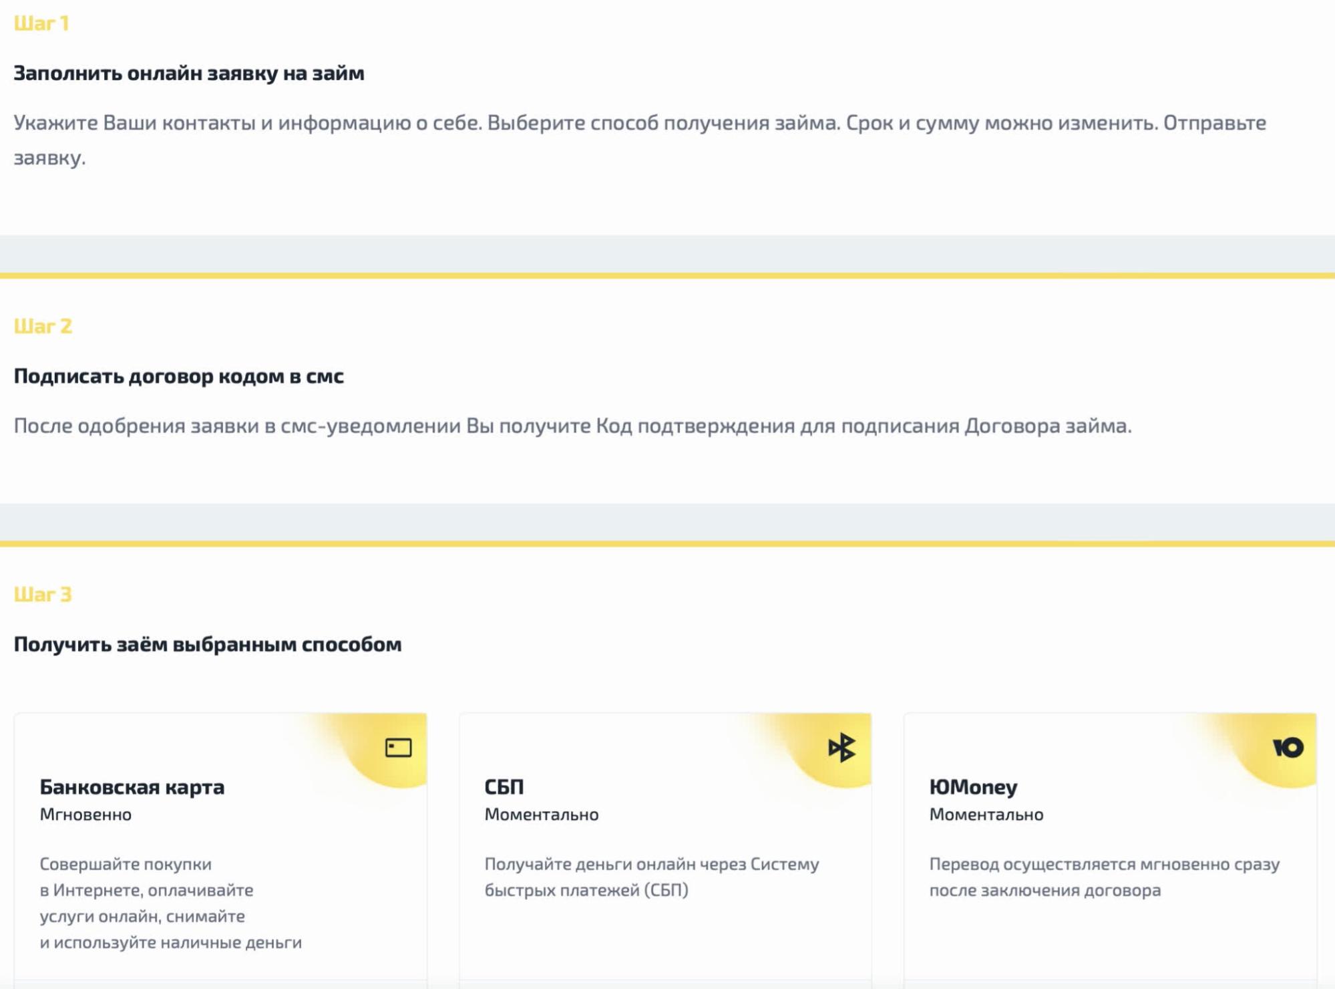
Task: Click the Получайте деньги онлайн description text
Action: point(651,877)
